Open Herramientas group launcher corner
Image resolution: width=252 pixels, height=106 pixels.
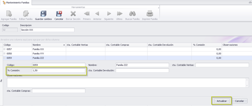point(158,7)
